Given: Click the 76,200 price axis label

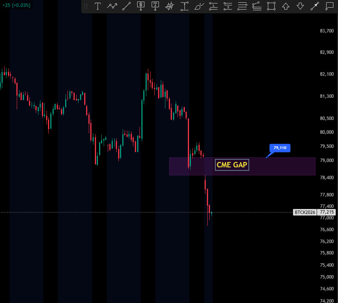Looking at the screenshot, I should pyautogui.click(x=327, y=241).
